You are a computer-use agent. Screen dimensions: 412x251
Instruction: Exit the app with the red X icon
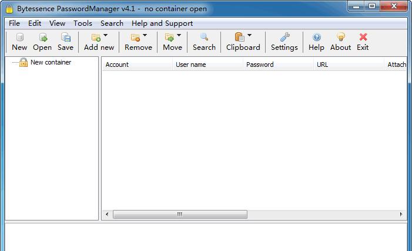(x=363, y=38)
